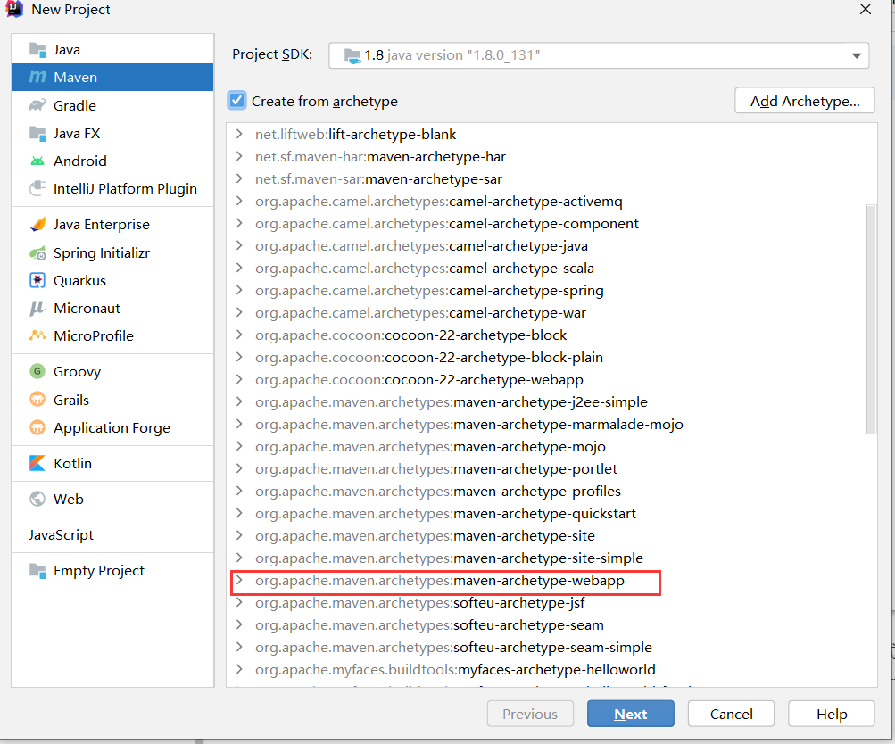Select maven-archetype-portlet entry
This screenshot has height=744, width=895.
click(x=436, y=469)
